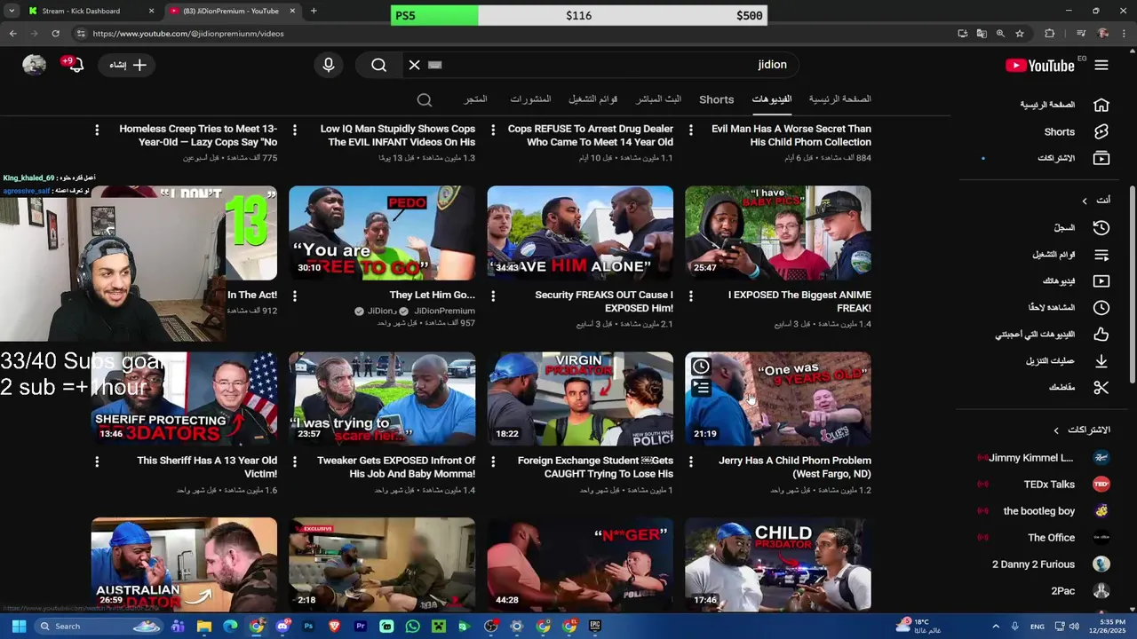This screenshot has height=639, width=1137.
Task: Open the Discord icon in the taskbar
Action: pos(282,626)
